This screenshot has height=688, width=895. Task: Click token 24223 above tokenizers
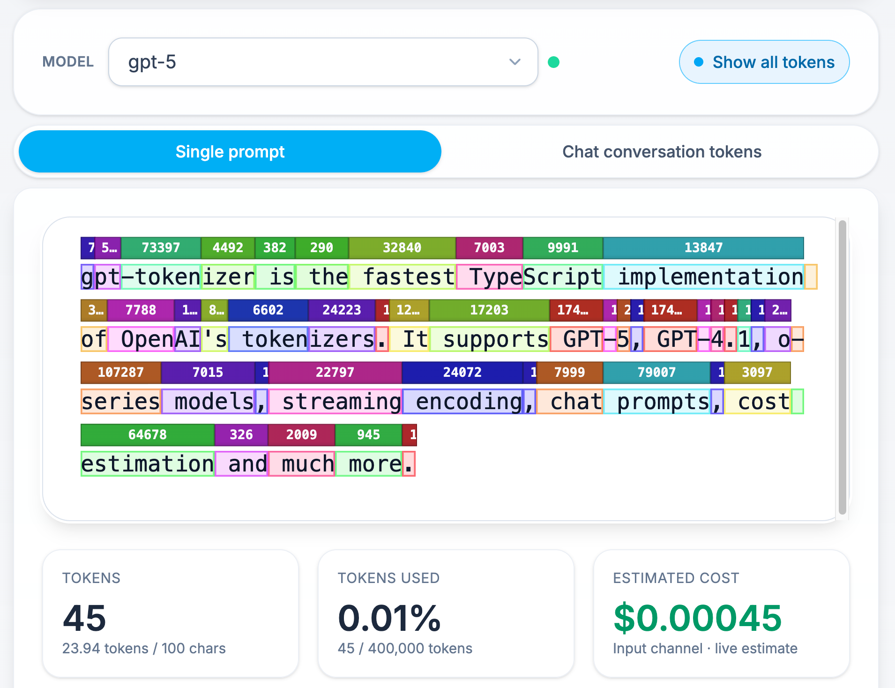(x=341, y=310)
